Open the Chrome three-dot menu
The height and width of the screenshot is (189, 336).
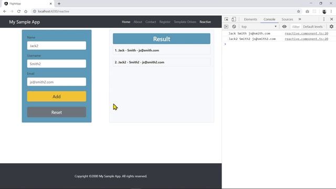point(331,12)
